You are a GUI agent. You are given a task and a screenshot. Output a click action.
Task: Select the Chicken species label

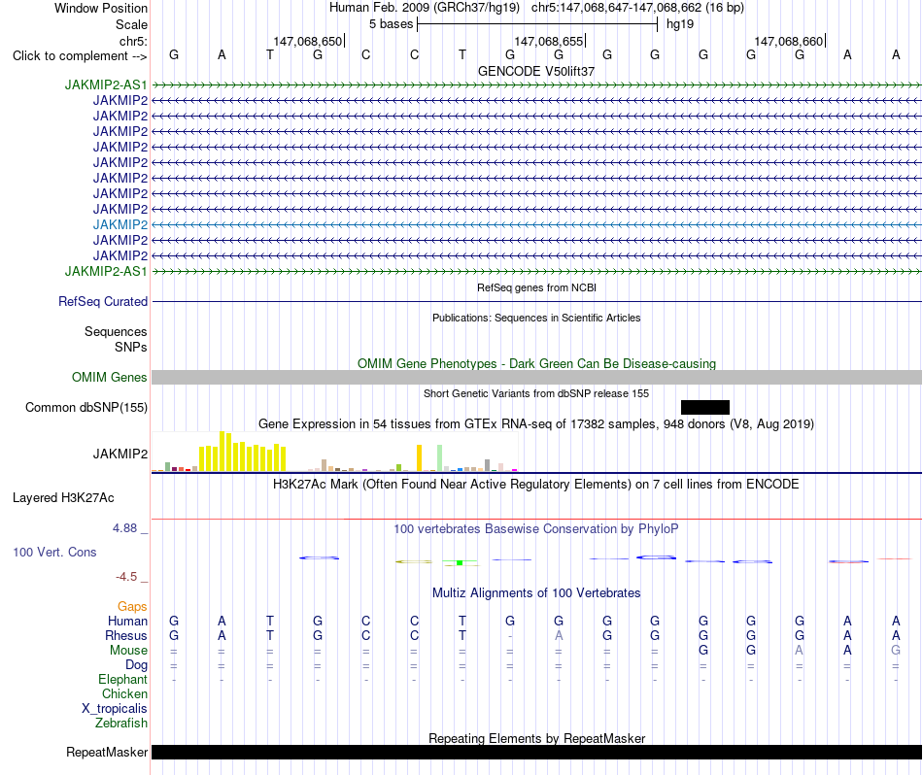pos(124,693)
